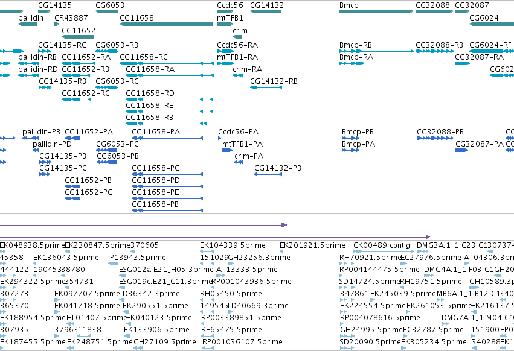Select the CG11658-RE transcript label
The width and height of the screenshot is (514, 351).
(x=149, y=106)
